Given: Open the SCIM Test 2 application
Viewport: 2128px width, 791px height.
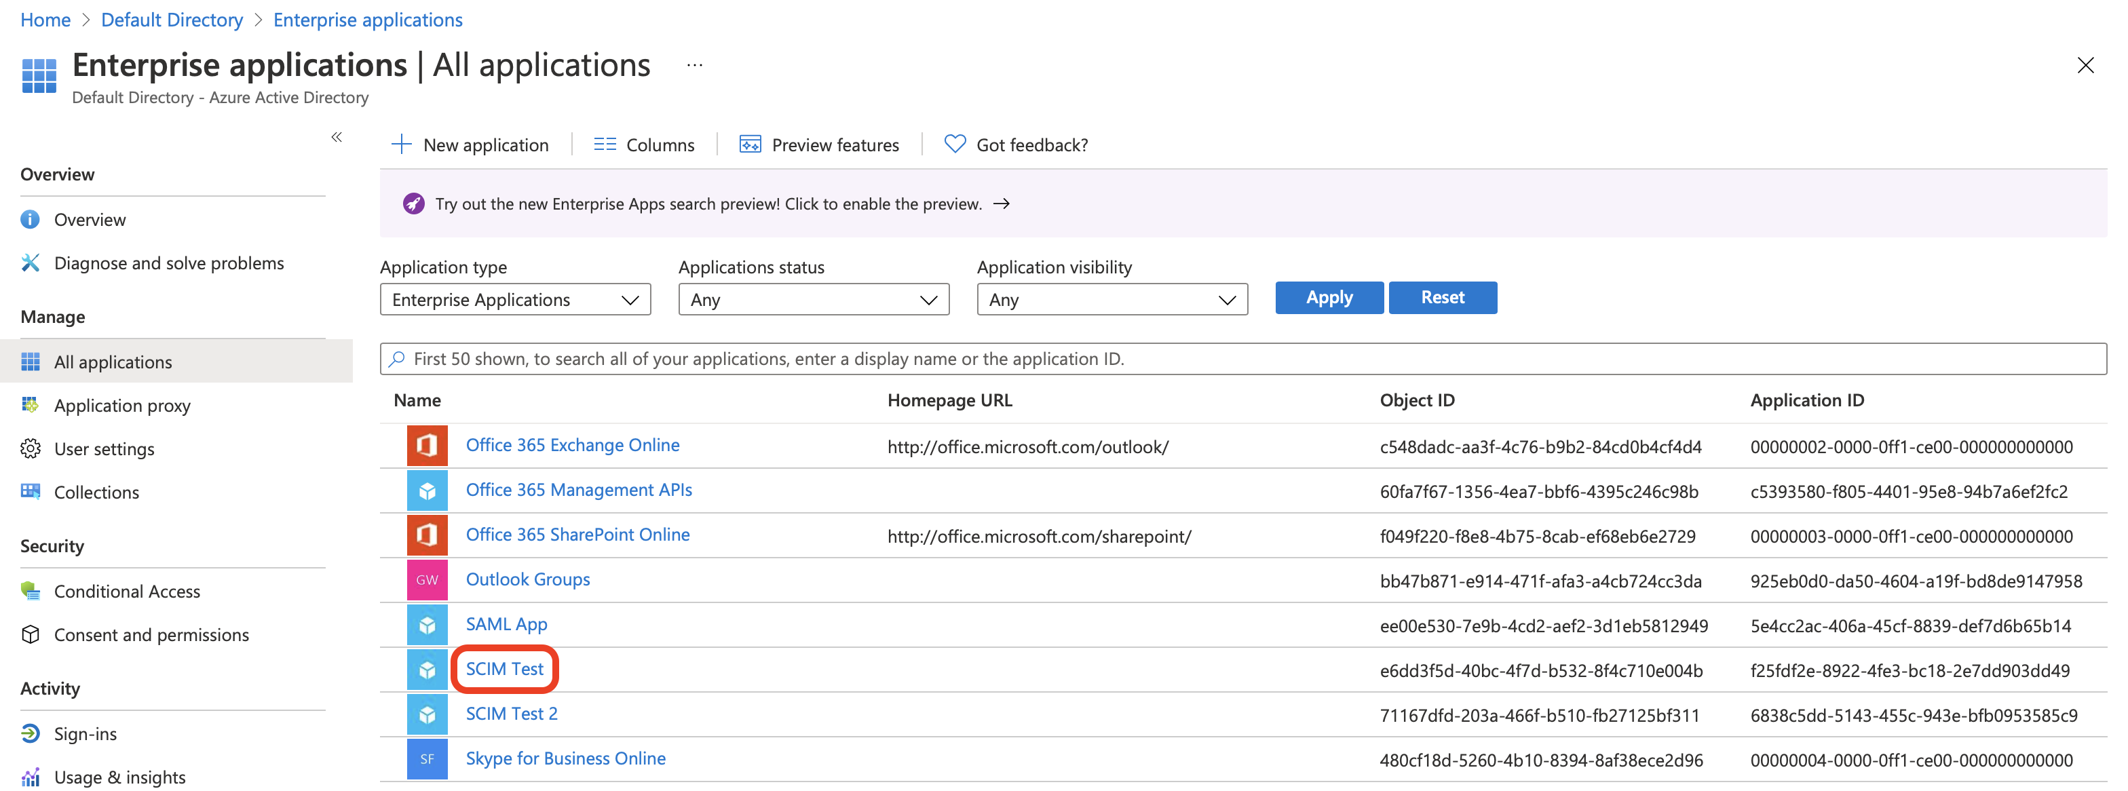Looking at the screenshot, I should point(512,714).
